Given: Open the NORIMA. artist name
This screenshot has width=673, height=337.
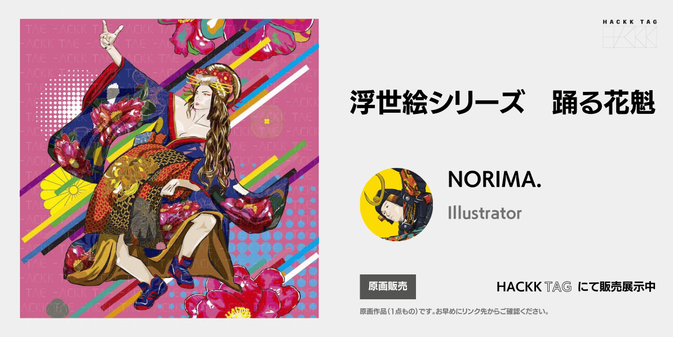Looking at the screenshot, I should [494, 179].
